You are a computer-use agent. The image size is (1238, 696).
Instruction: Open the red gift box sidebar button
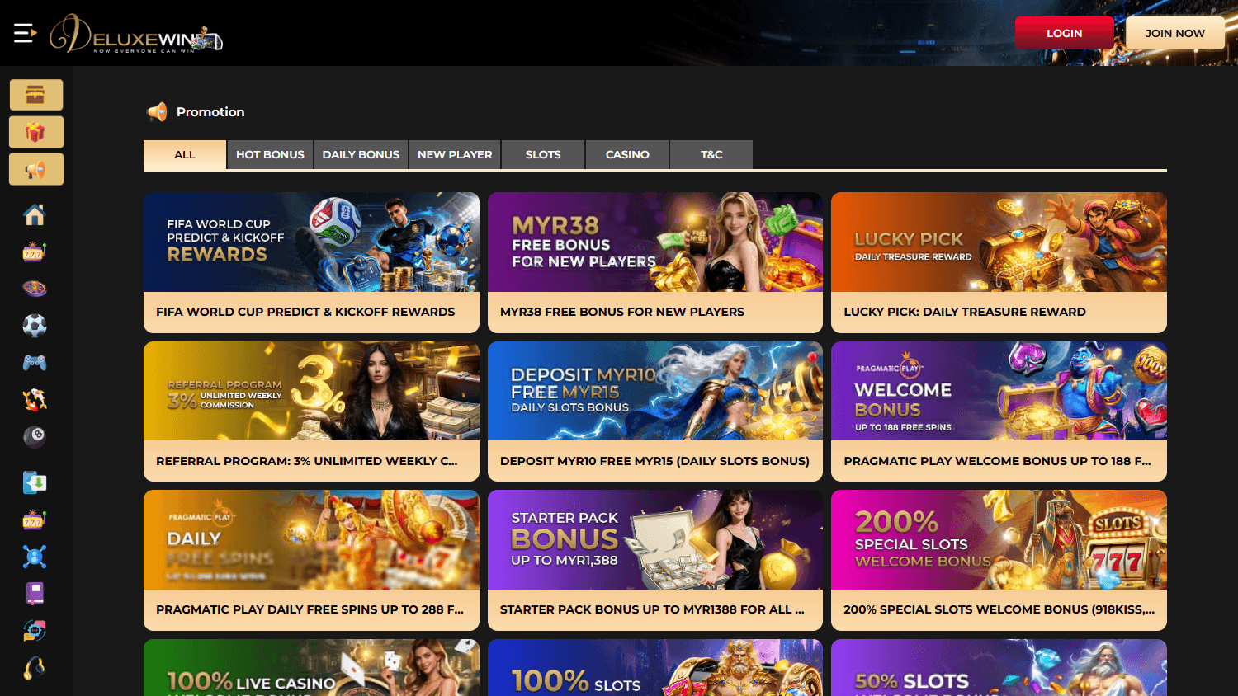click(36, 132)
